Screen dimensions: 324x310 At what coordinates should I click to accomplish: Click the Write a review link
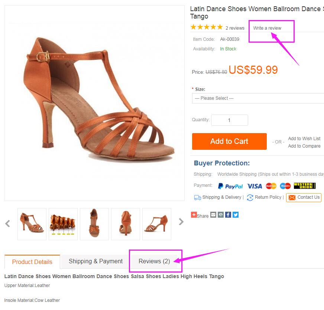pos(267,28)
